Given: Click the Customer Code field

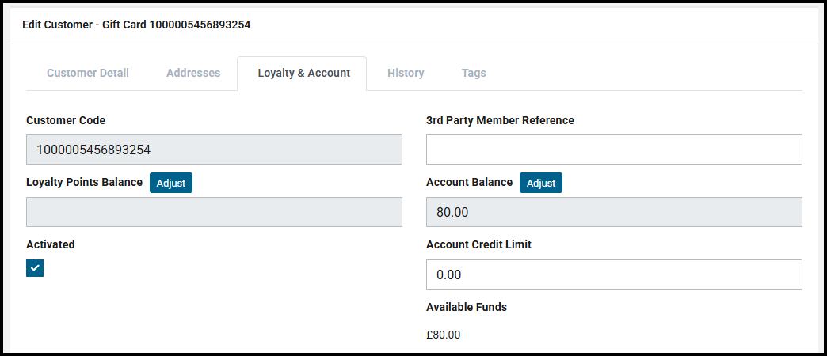Looking at the screenshot, I should (214, 150).
